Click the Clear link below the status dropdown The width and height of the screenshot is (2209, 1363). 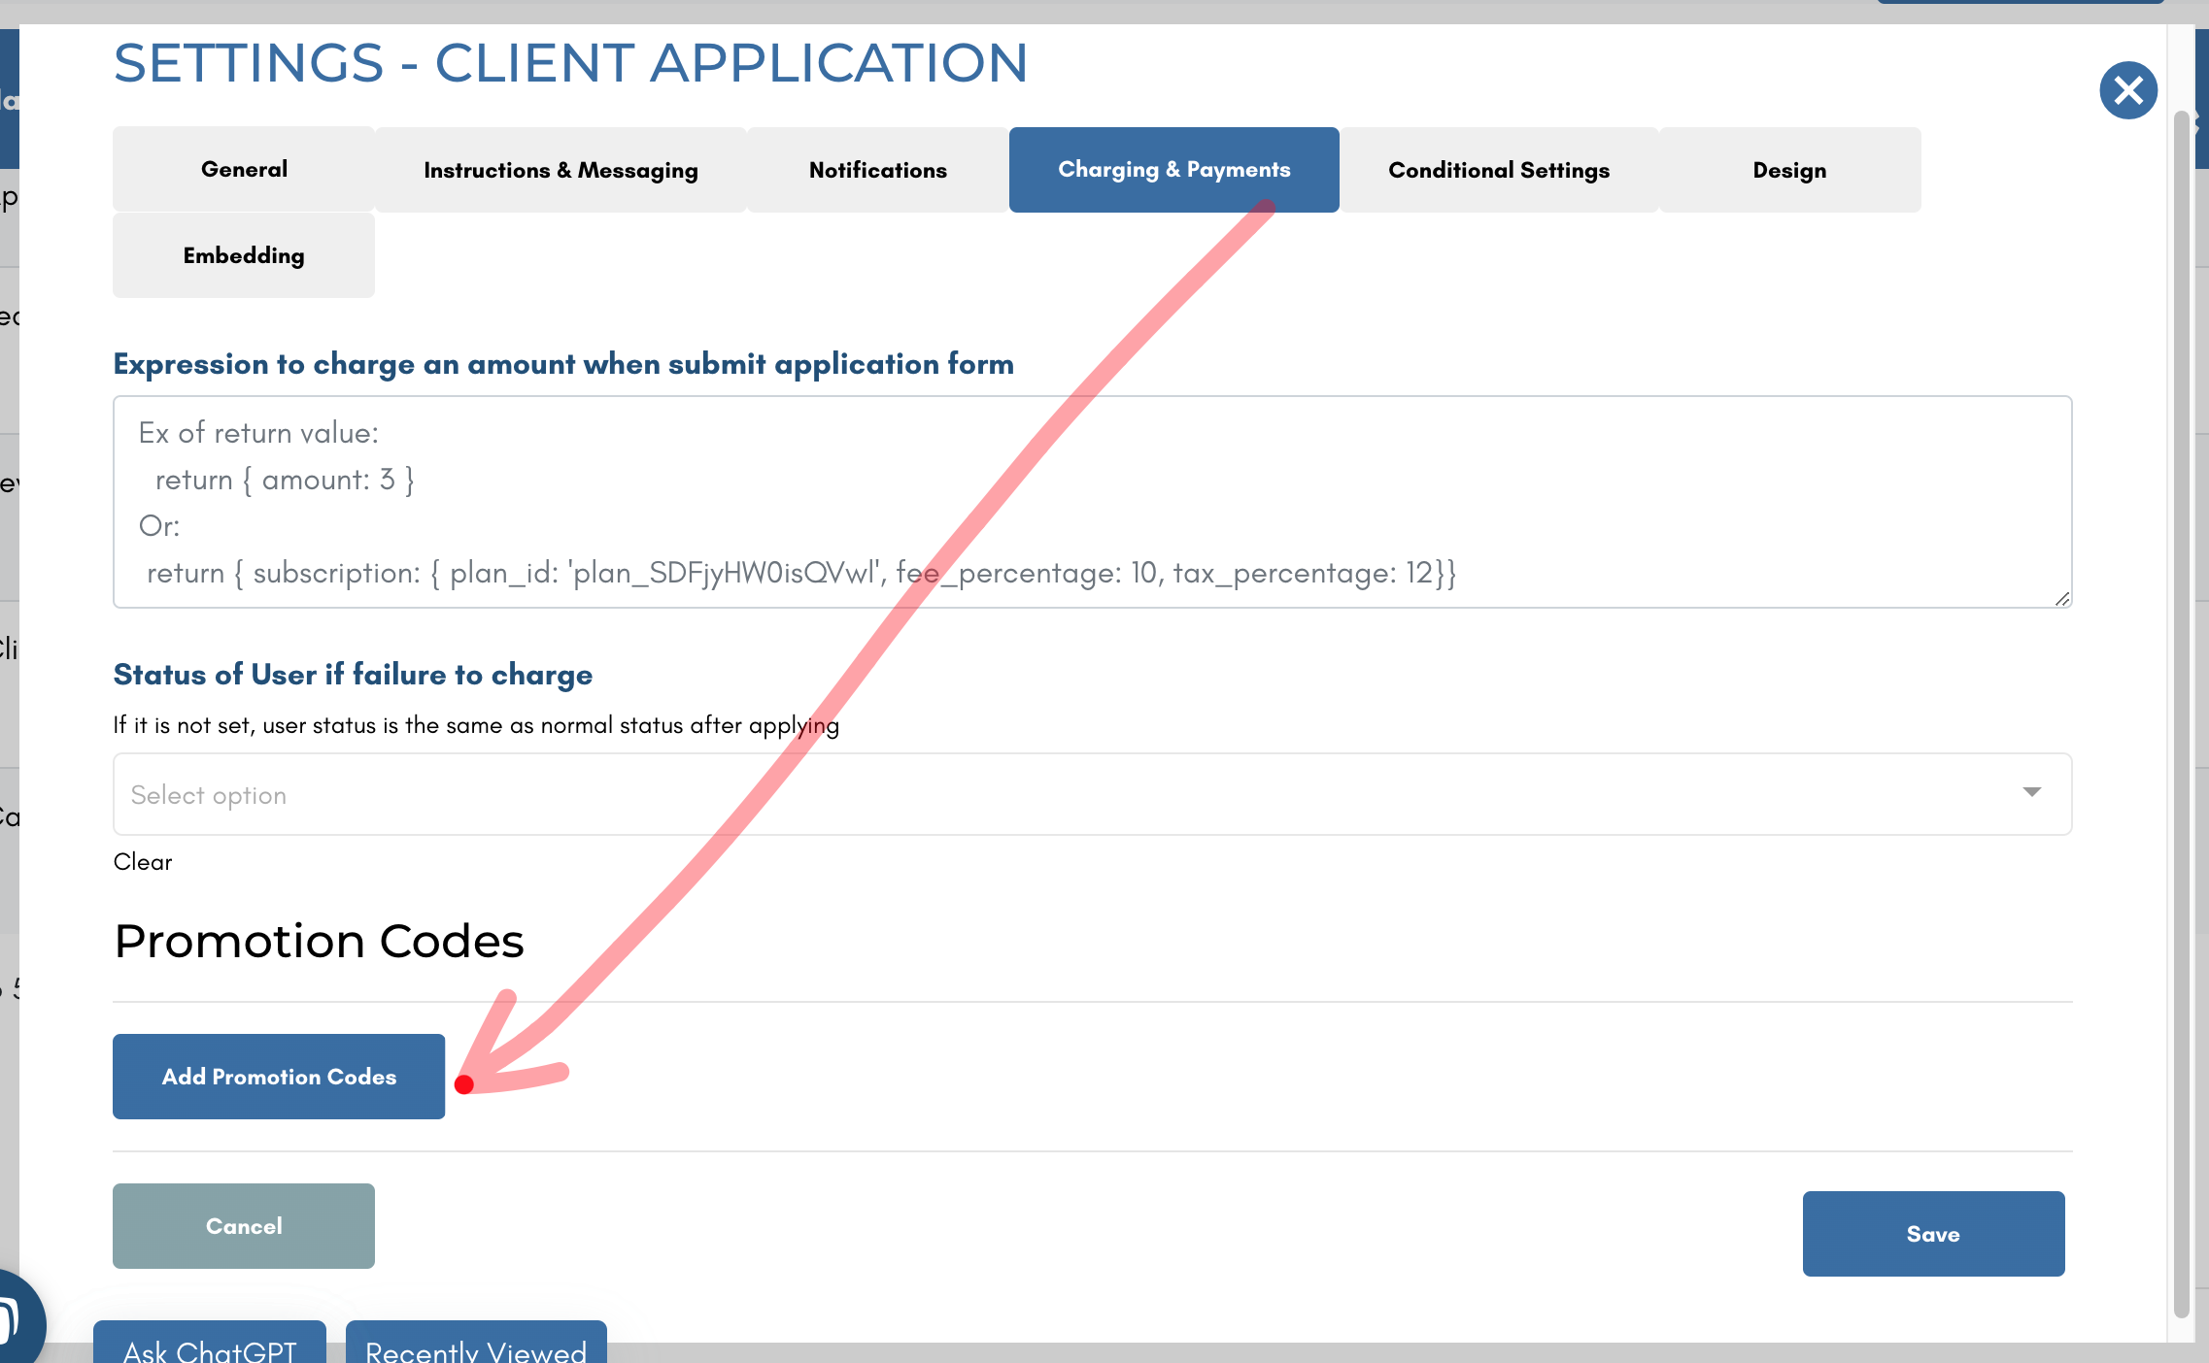tap(142, 862)
